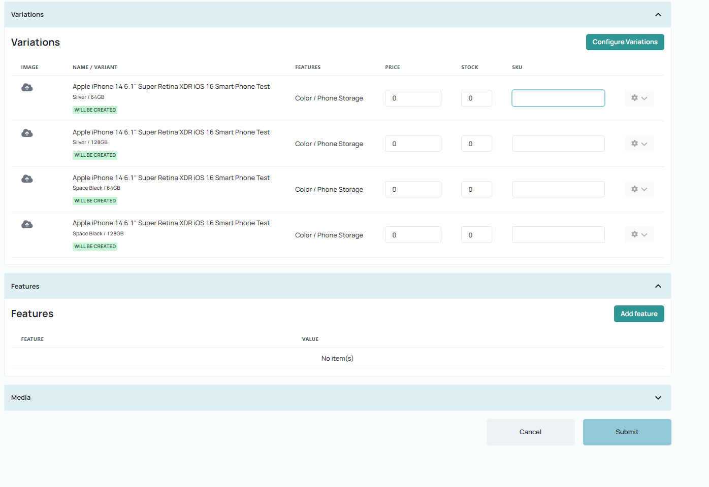The image size is (709, 487).
Task: Click 'Color / Phone Storage' in Silver / 128GB row
Action: pos(329,144)
